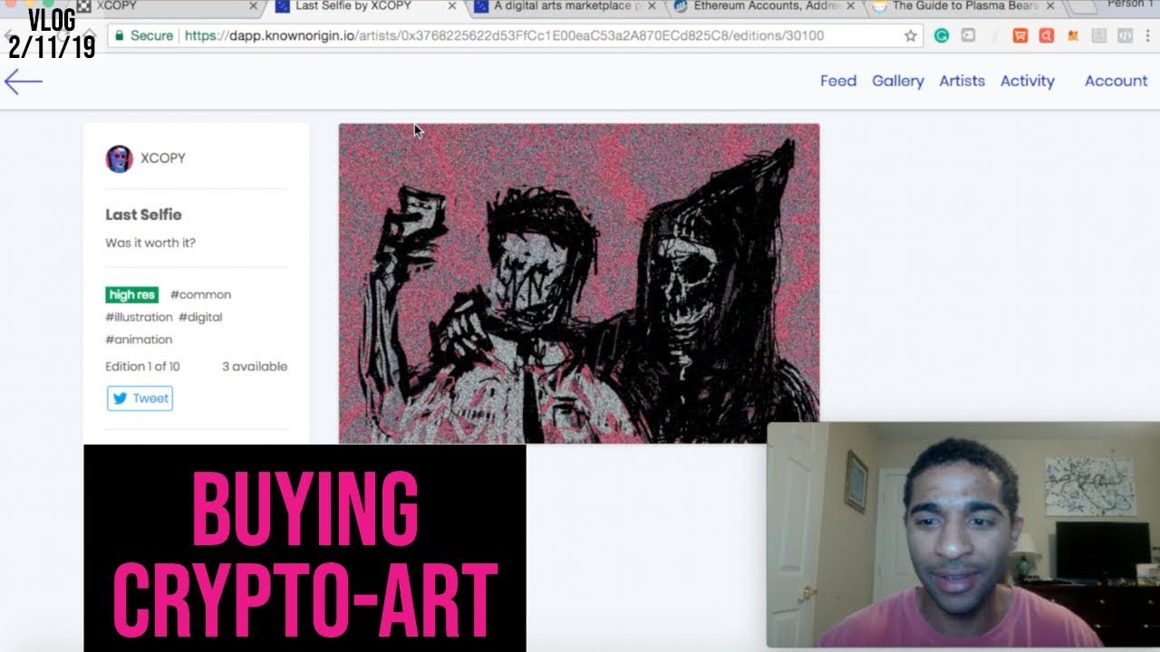Click the #digital tag
1160x652 pixels.
pyautogui.click(x=200, y=317)
